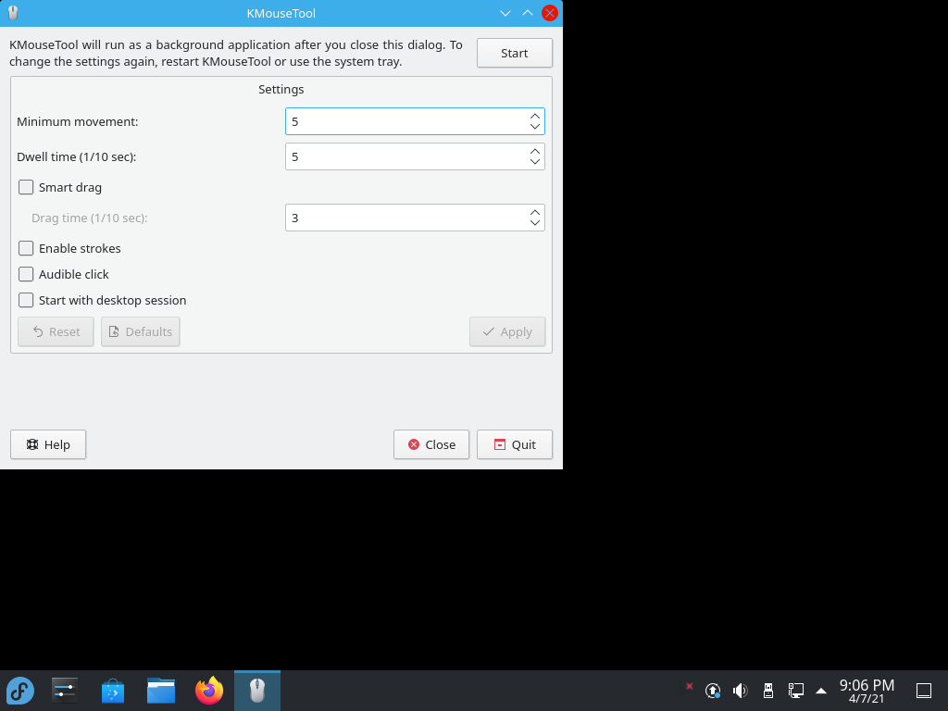Launch Discover software center from taskbar
Viewport: 948px width, 711px height.
[x=113, y=691]
